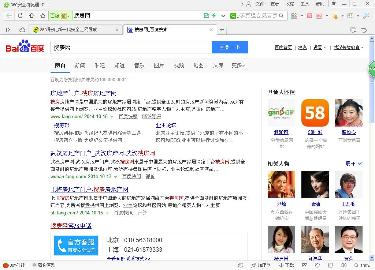
Task: Select the 新闻 search category tab
Action: pyautogui.click(x=80, y=65)
